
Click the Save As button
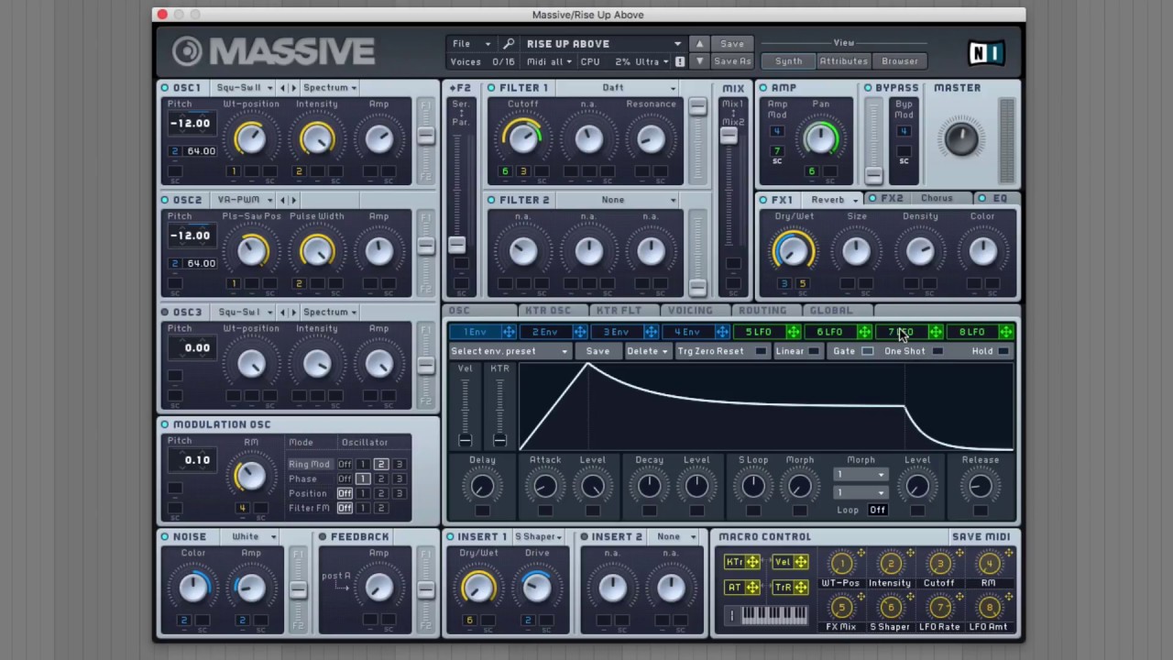click(732, 61)
